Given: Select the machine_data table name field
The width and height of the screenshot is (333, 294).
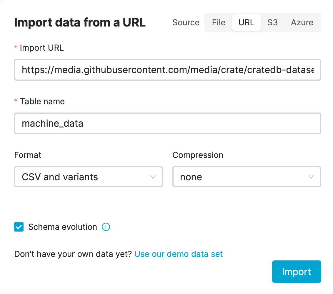Looking at the screenshot, I should pos(167,123).
